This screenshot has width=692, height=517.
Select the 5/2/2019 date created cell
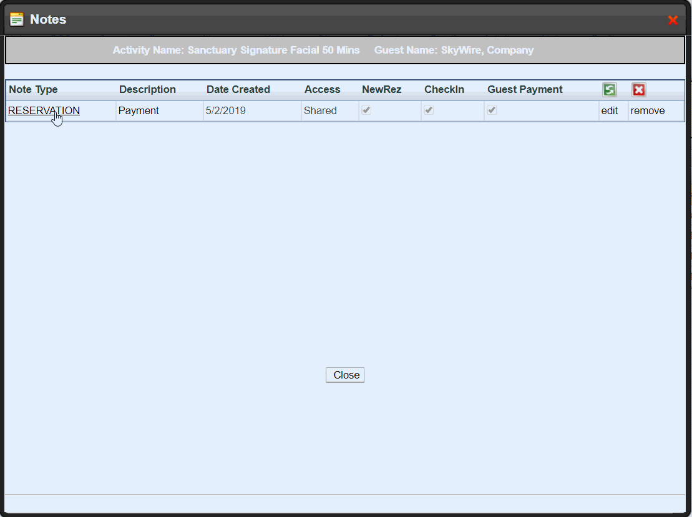(x=225, y=111)
